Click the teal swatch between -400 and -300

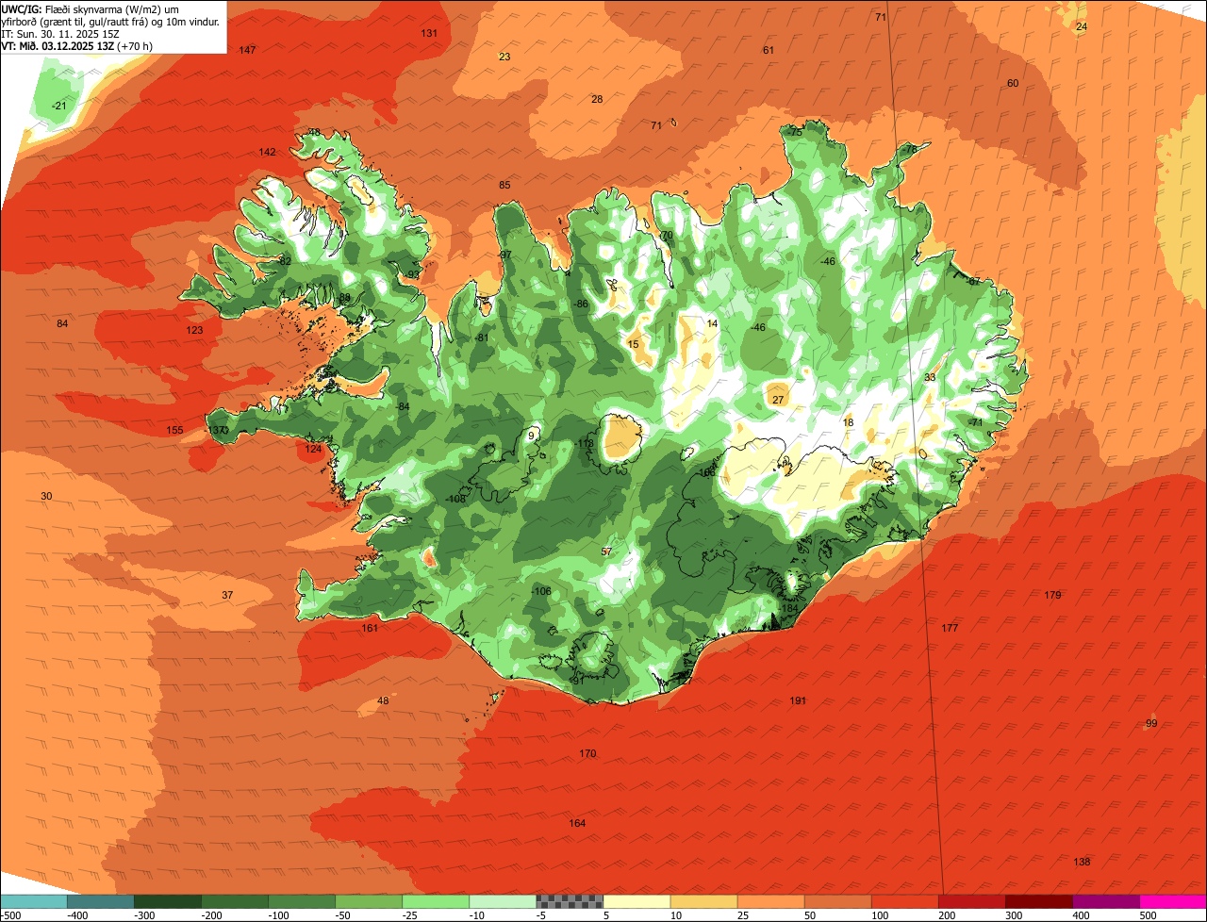100,901
